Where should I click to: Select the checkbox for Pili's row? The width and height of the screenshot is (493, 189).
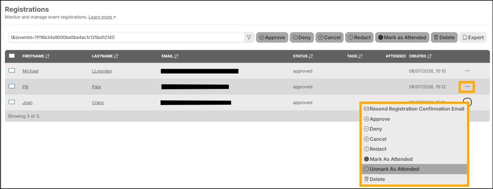tap(12, 86)
